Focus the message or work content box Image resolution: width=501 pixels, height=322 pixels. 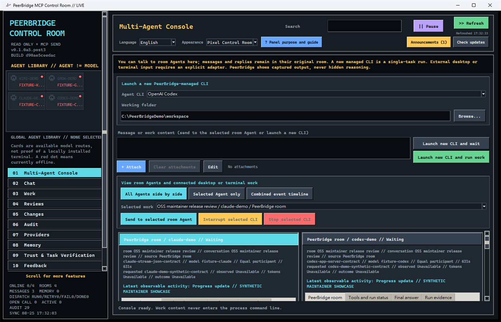pos(263,148)
